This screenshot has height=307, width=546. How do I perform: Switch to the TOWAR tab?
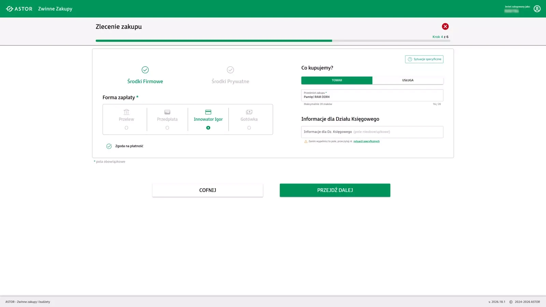coord(336,81)
